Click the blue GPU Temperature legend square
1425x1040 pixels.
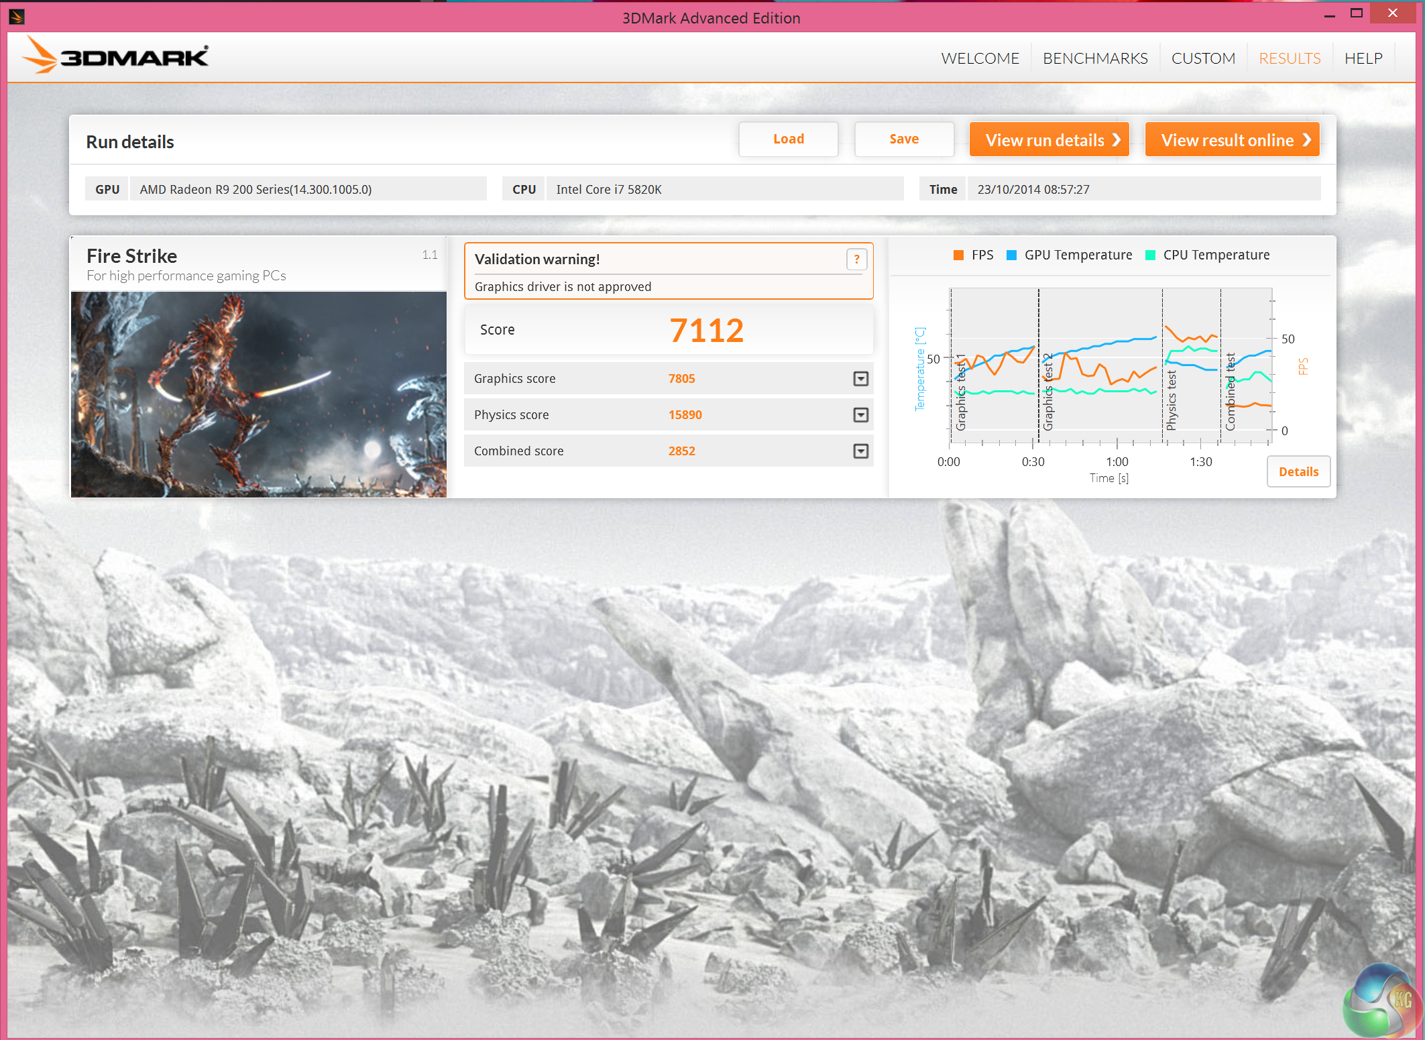(1011, 255)
